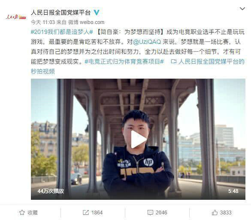Open the @UziQAQ mention link
The height and width of the screenshot is (220, 251).
(147, 42)
